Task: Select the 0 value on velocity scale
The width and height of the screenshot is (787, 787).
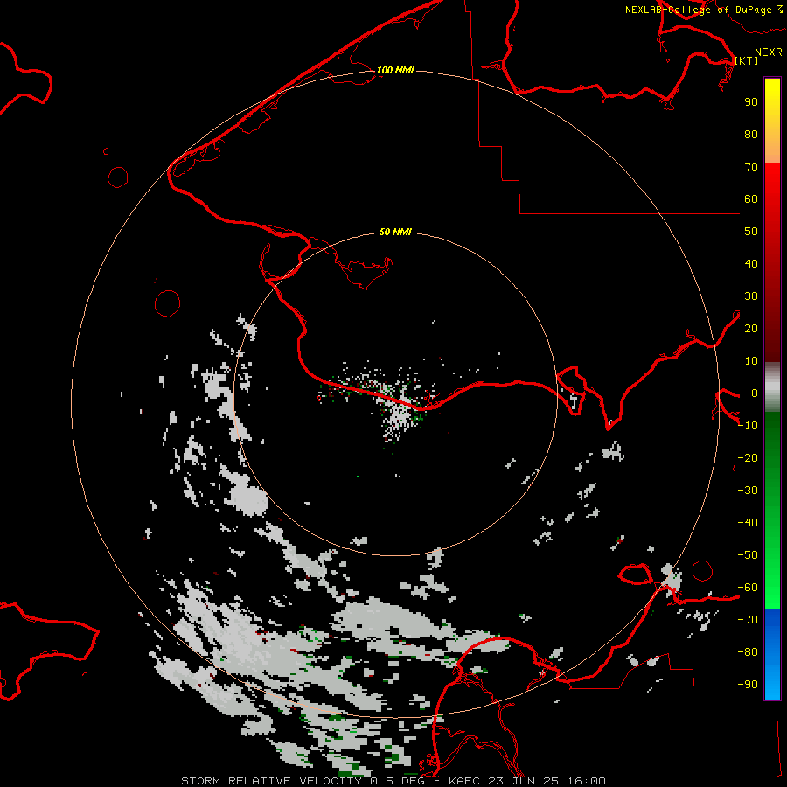Action: [755, 393]
